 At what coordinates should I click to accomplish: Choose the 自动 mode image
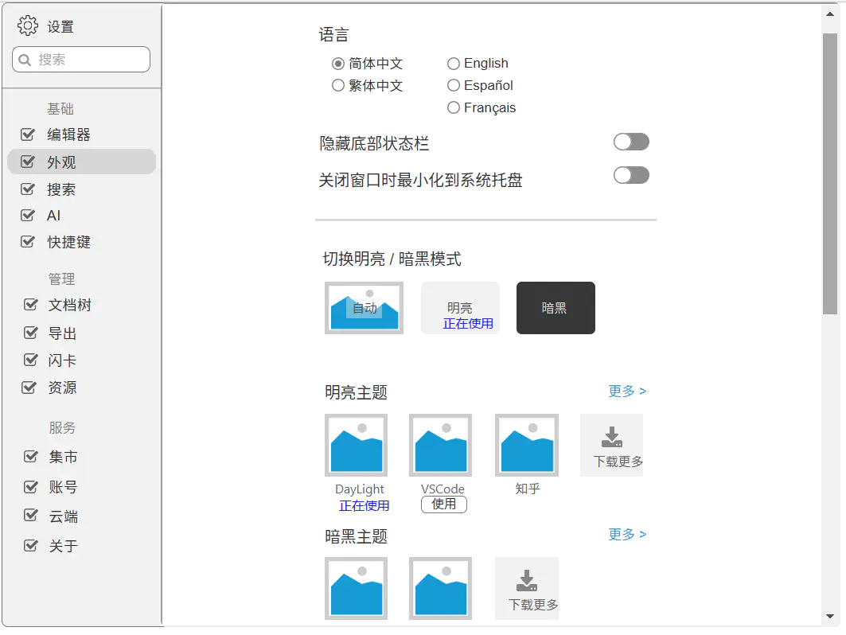pyautogui.click(x=364, y=308)
